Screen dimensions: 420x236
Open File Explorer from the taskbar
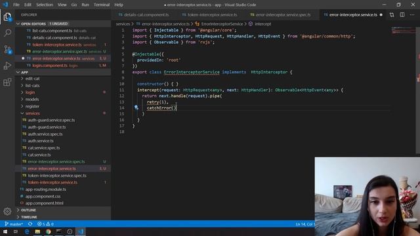click(x=37, y=231)
